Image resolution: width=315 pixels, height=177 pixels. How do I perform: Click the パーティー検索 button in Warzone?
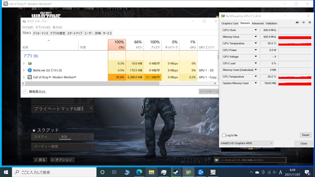pos(62,147)
